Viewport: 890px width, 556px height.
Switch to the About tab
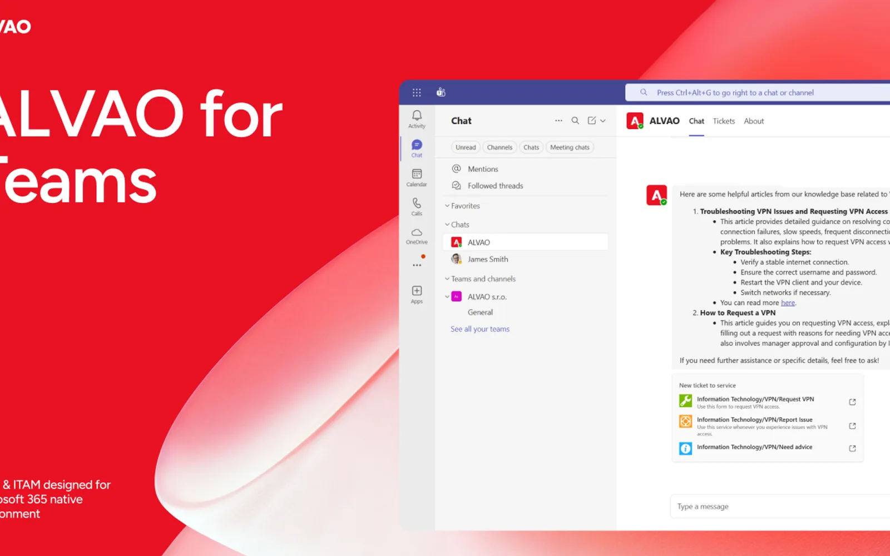pyautogui.click(x=754, y=121)
